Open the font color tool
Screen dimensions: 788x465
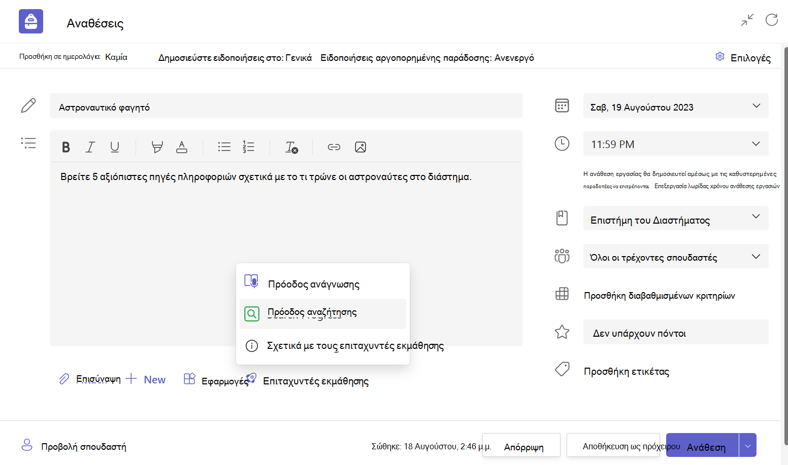click(182, 147)
